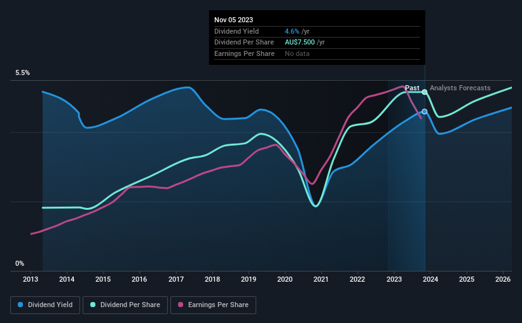Click the No data earnings value

297,53
